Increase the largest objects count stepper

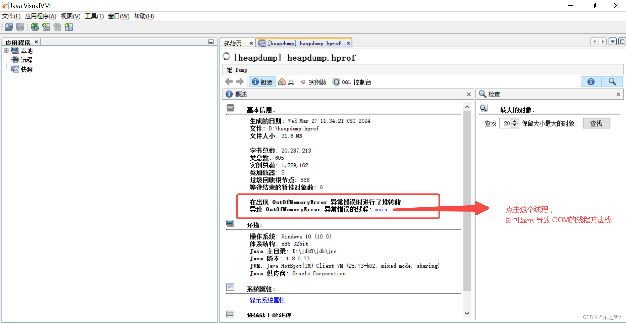pyautogui.click(x=515, y=121)
